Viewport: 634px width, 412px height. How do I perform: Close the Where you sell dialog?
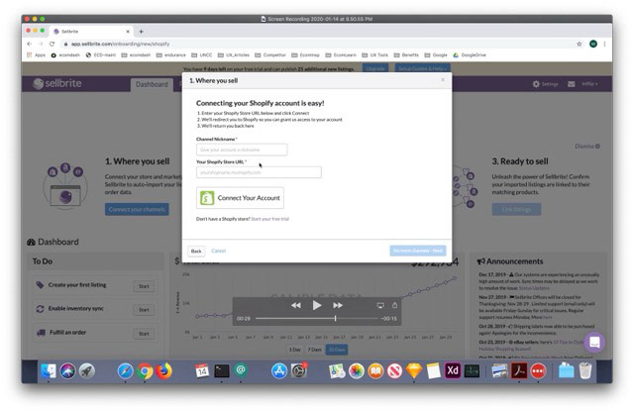pos(443,79)
